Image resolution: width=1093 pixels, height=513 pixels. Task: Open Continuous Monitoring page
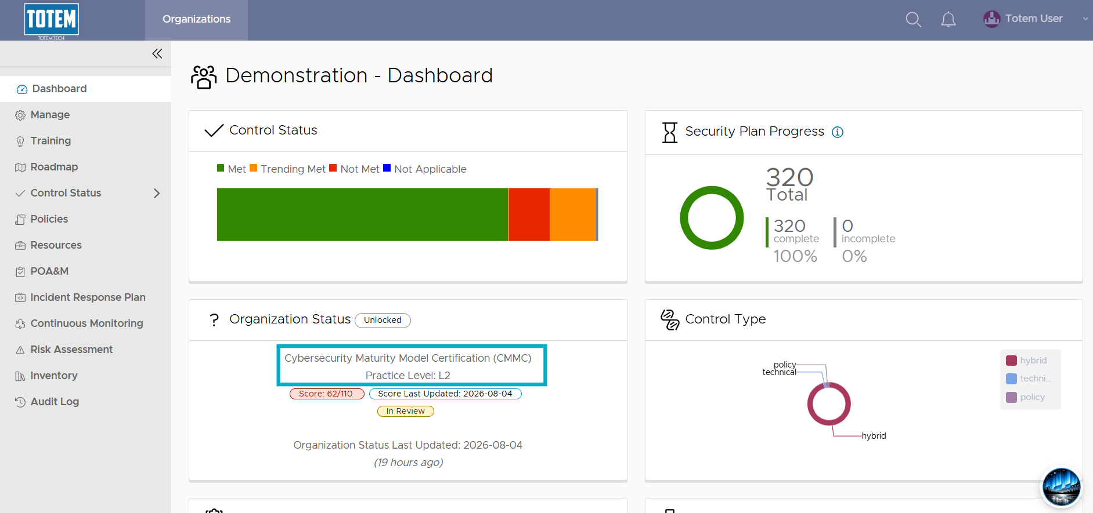click(x=85, y=323)
